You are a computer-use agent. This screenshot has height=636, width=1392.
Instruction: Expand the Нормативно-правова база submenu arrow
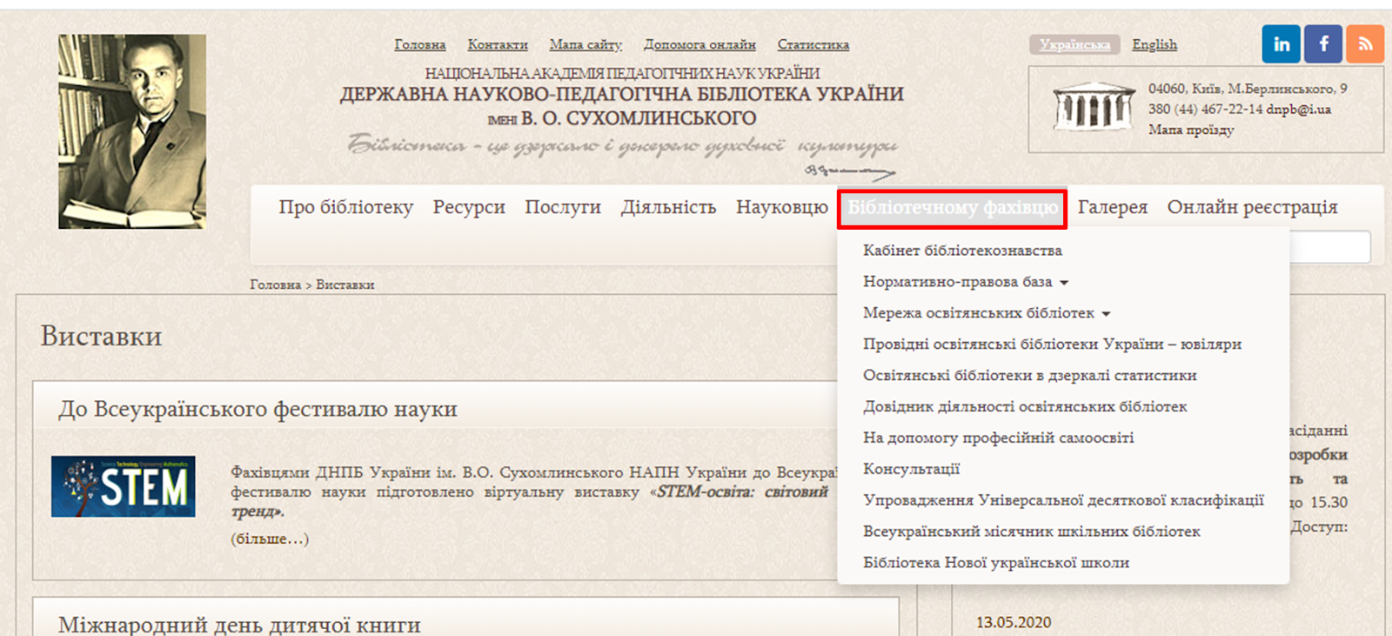[x=1064, y=283]
